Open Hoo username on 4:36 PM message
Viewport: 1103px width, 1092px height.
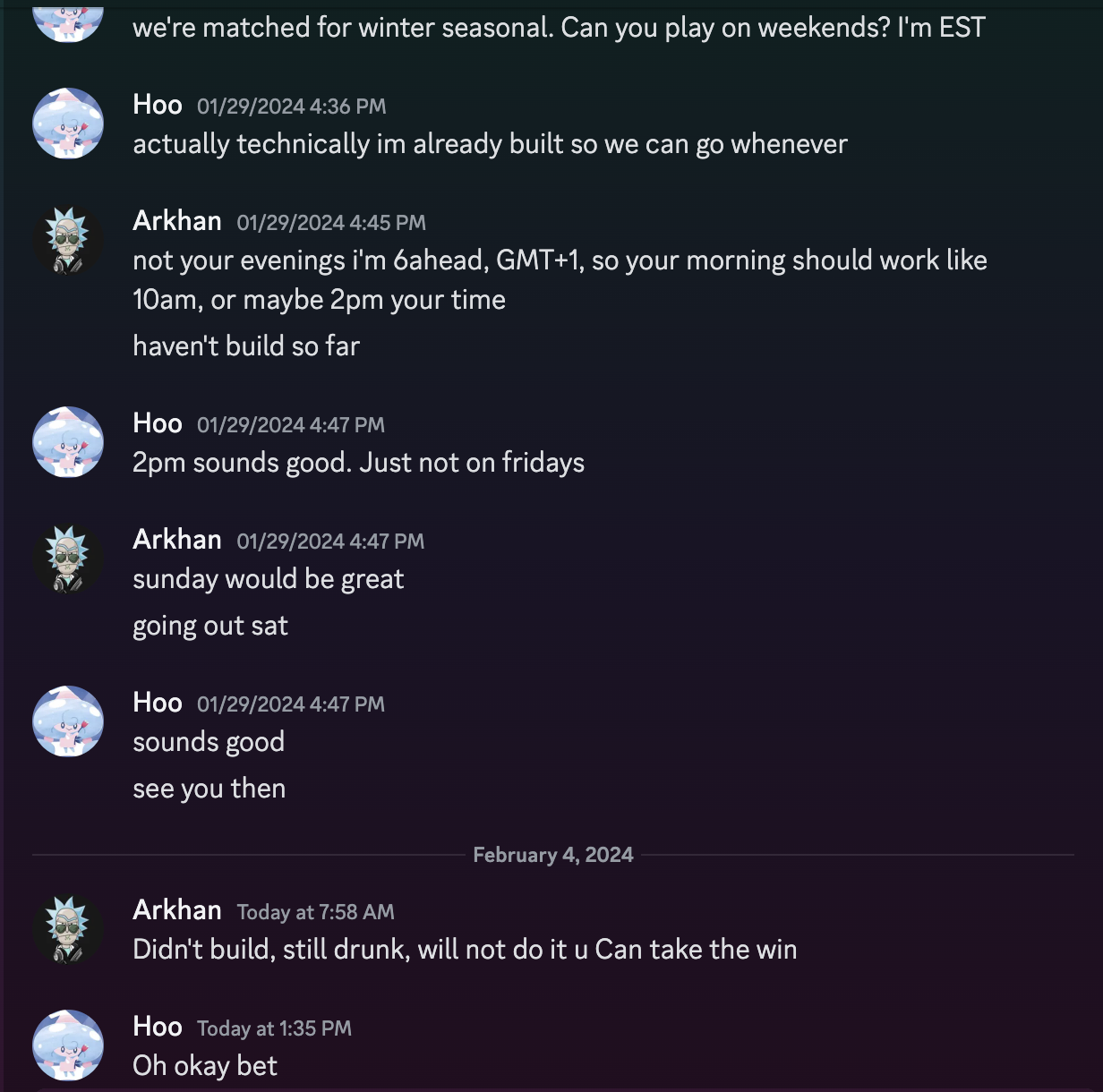(158, 105)
